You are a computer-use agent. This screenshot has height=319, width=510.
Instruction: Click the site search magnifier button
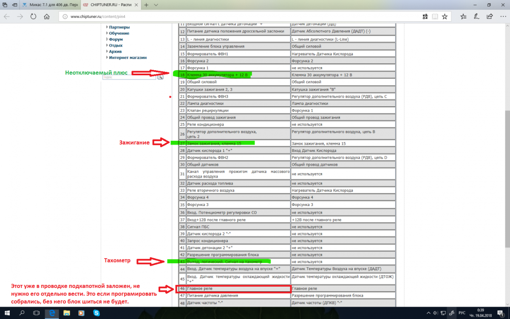pyautogui.click(x=160, y=77)
